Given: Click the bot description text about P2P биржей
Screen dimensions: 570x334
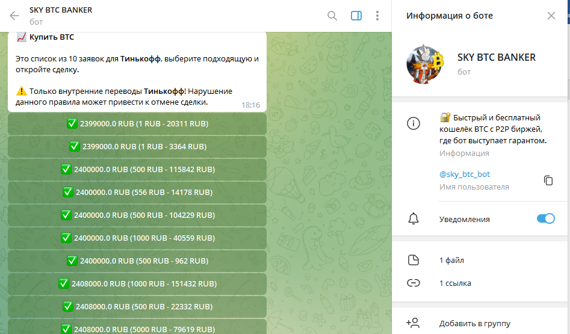Looking at the screenshot, I should pyautogui.click(x=492, y=129).
